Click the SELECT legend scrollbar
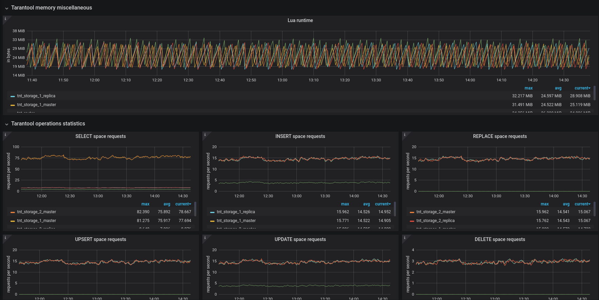Image resolution: width=599 pixels, height=300 pixels. coord(195,209)
